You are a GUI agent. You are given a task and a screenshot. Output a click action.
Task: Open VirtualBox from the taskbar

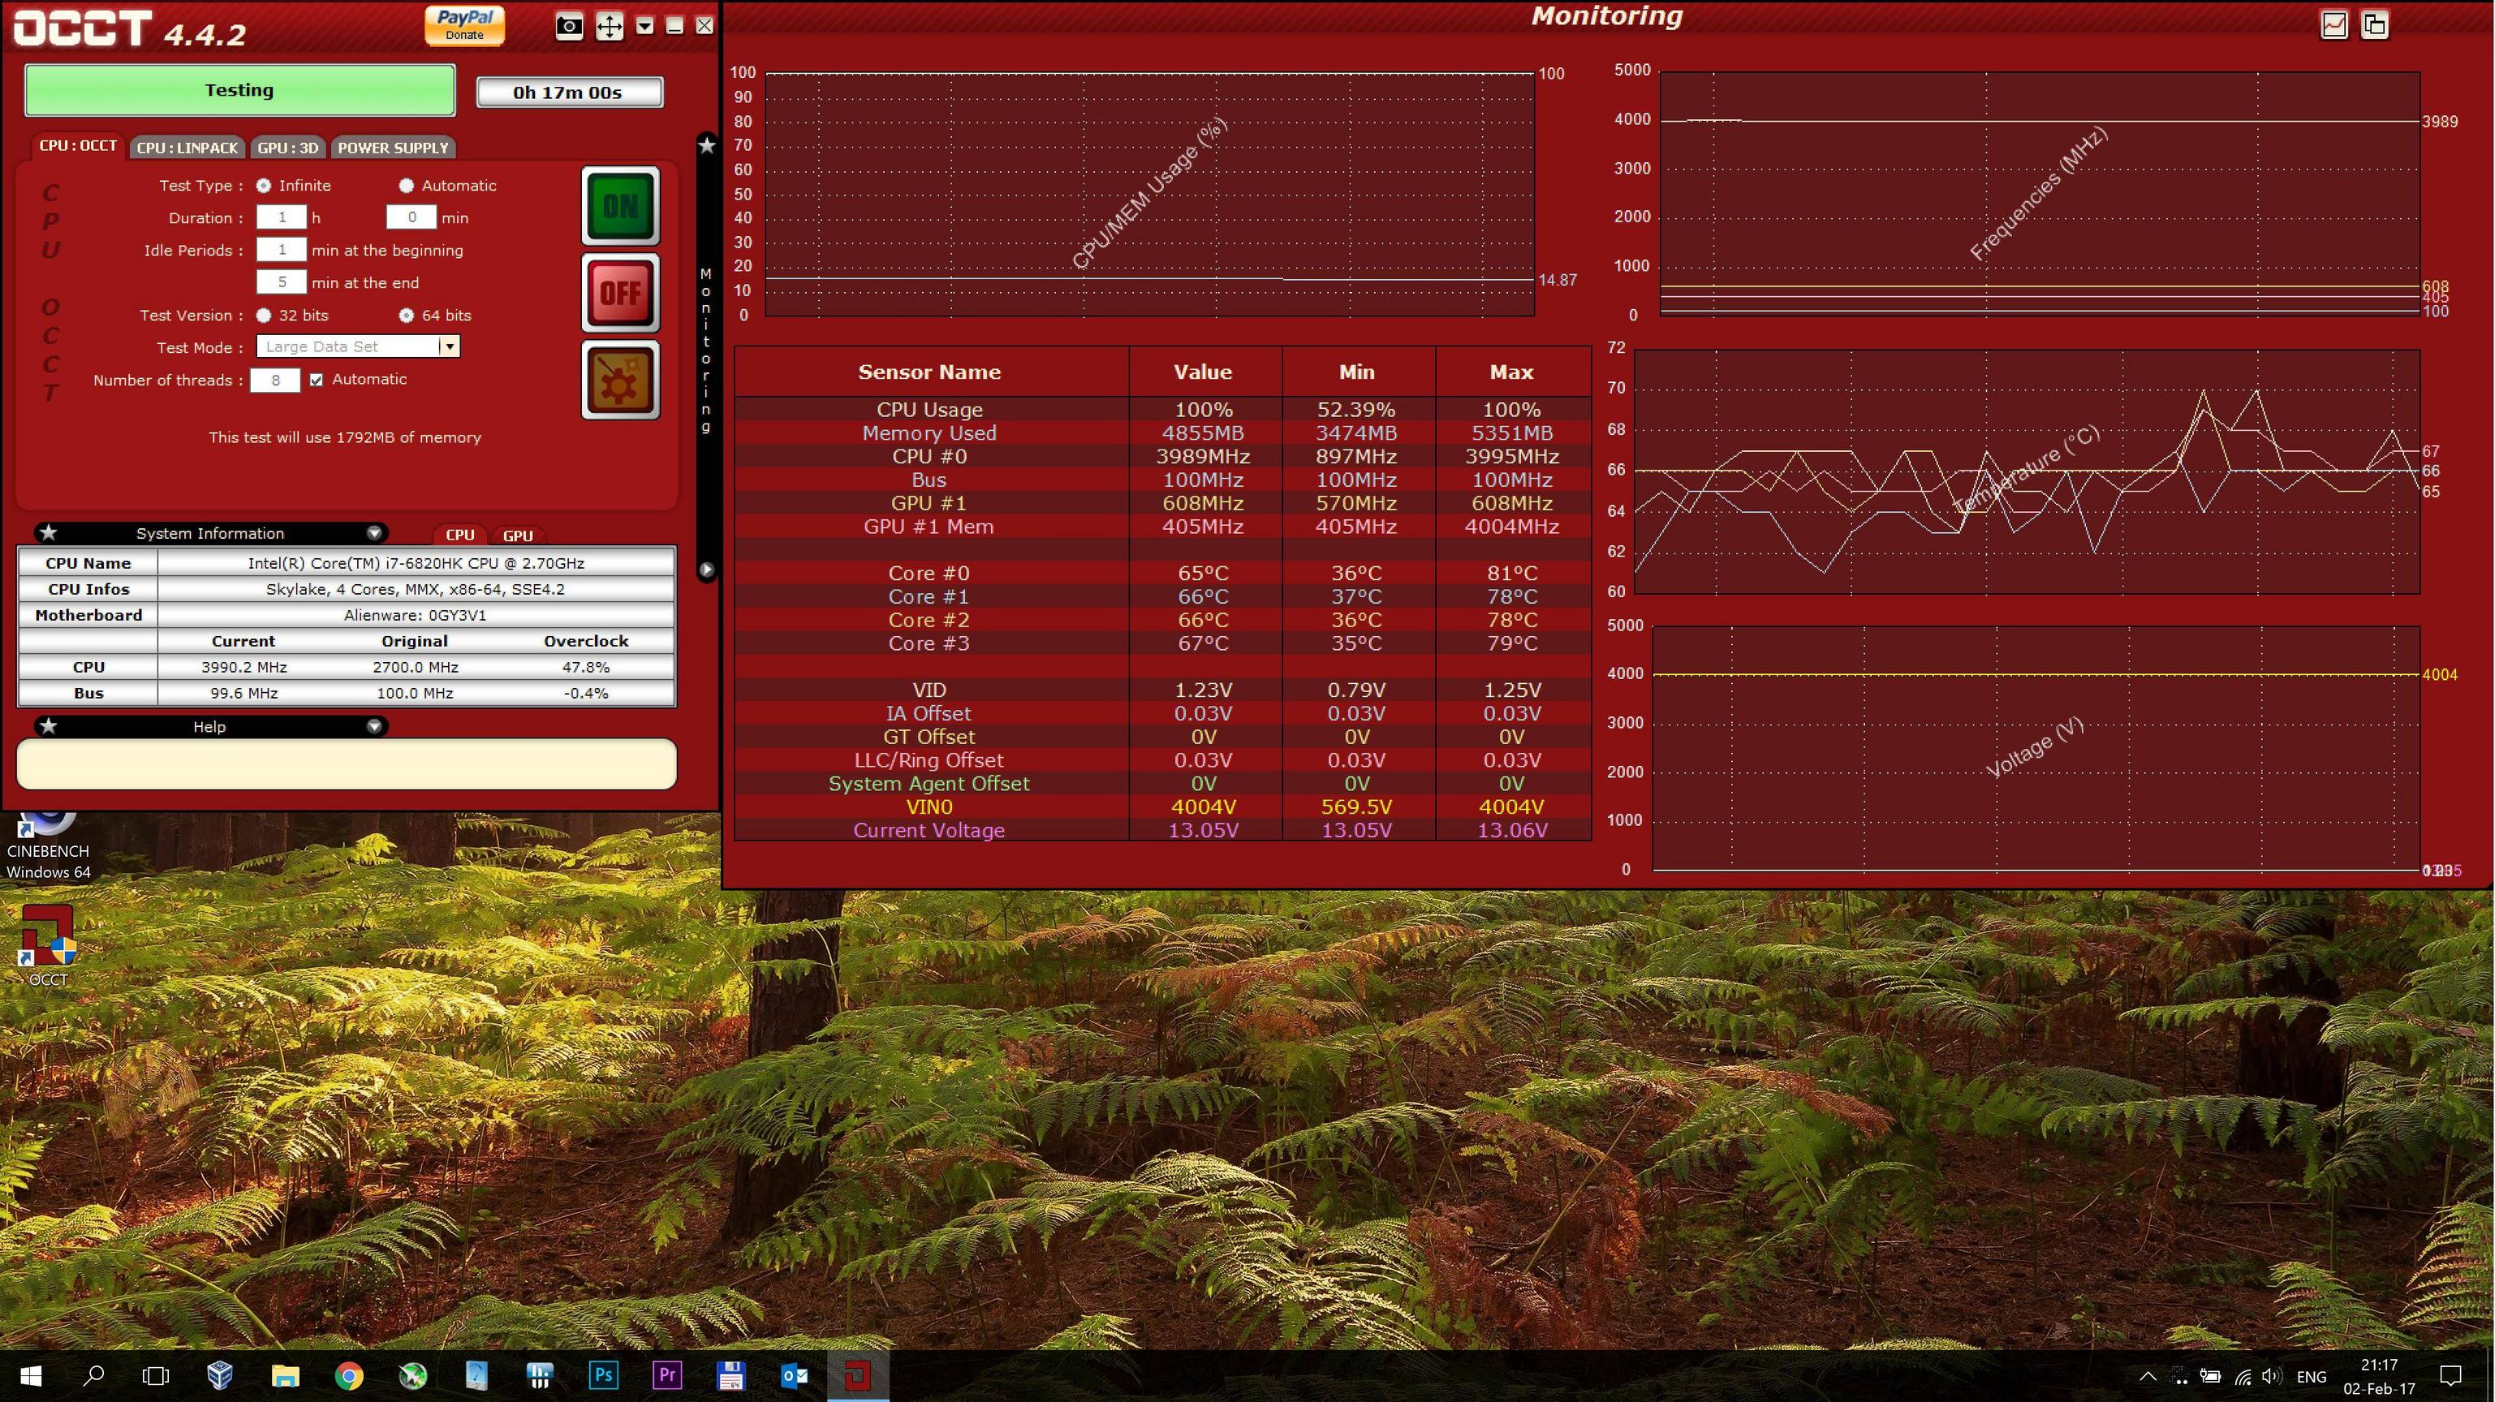(x=220, y=1375)
